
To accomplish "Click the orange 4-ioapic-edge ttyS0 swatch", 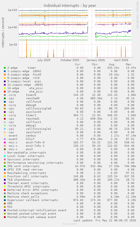I will [5, 75].
